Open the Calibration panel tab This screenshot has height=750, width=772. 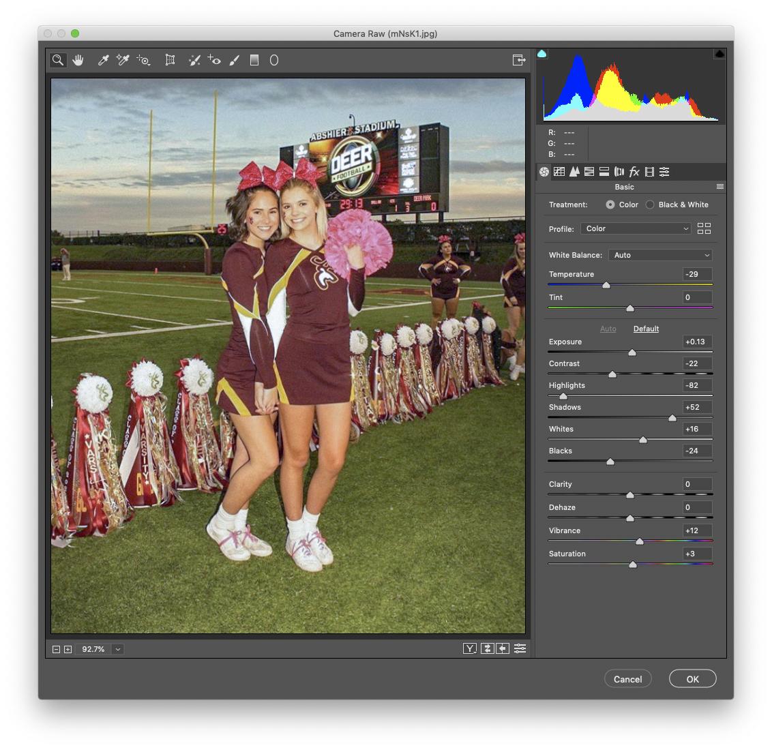point(649,172)
